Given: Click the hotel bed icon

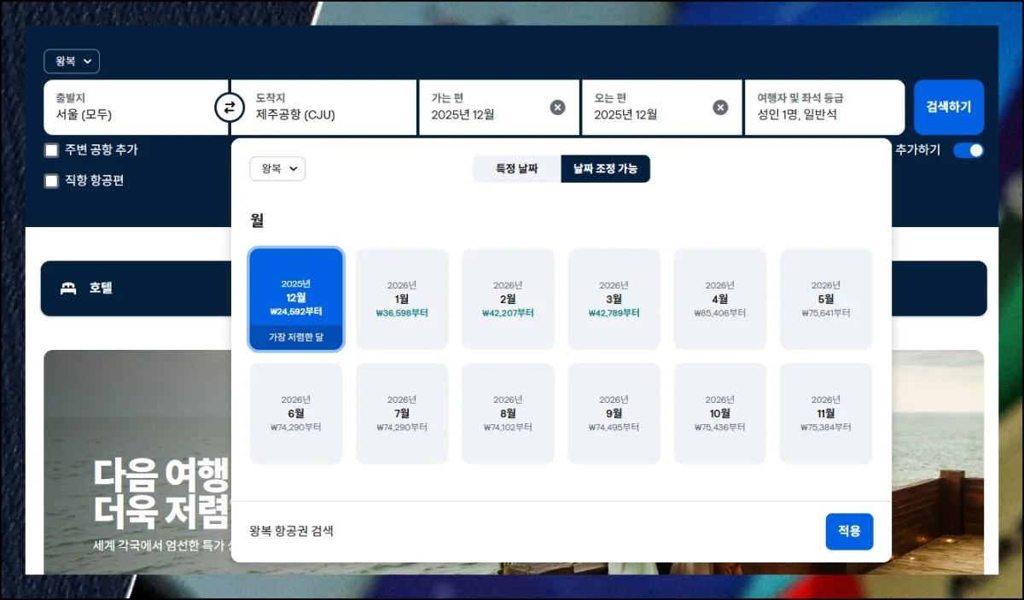Looking at the screenshot, I should pyautogui.click(x=68, y=288).
